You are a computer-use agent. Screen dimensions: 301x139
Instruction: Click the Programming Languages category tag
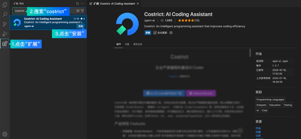[270, 100]
